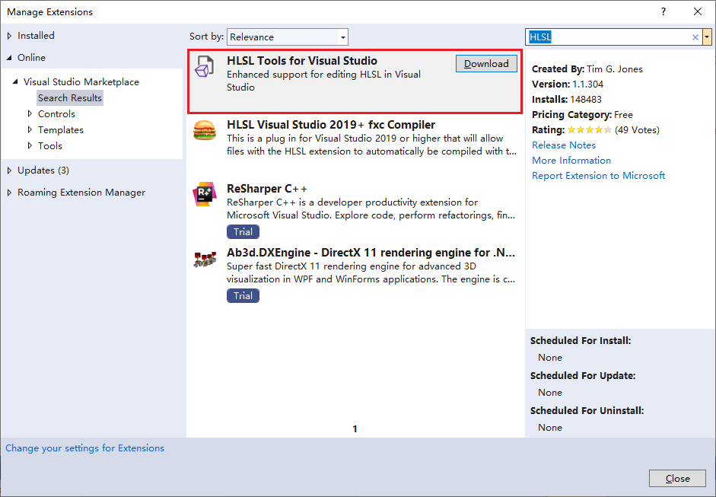This screenshot has width=716, height=497.
Task: Collapse the Online category
Action: click(x=9, y=58)
